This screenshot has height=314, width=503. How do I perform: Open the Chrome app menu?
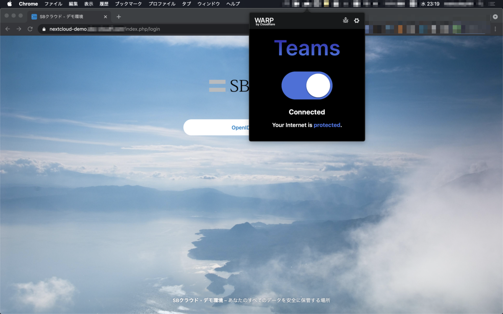click(29, 4)
